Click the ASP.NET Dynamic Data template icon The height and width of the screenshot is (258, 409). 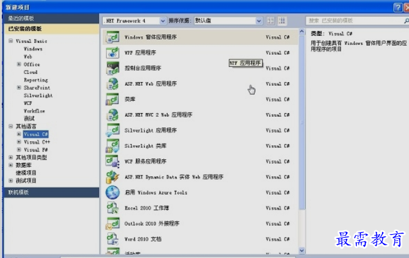[112, 177]
